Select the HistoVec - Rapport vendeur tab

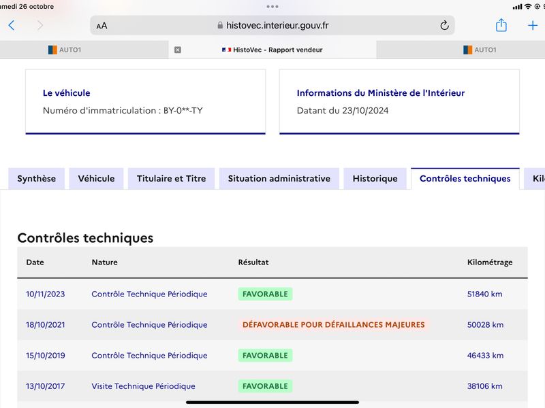(272, 50)
